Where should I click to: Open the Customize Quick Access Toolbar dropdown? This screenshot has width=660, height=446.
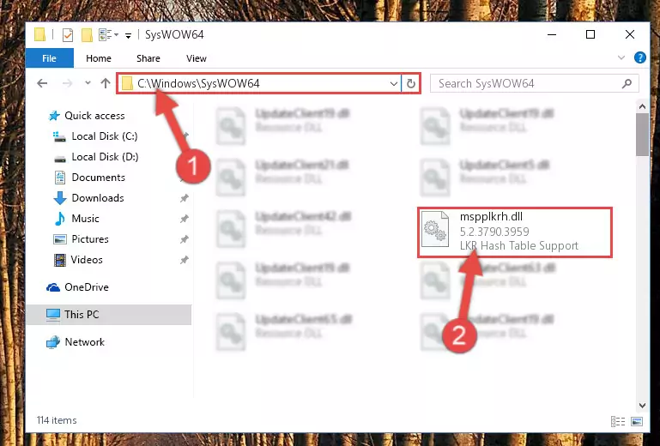pos(128,35)
